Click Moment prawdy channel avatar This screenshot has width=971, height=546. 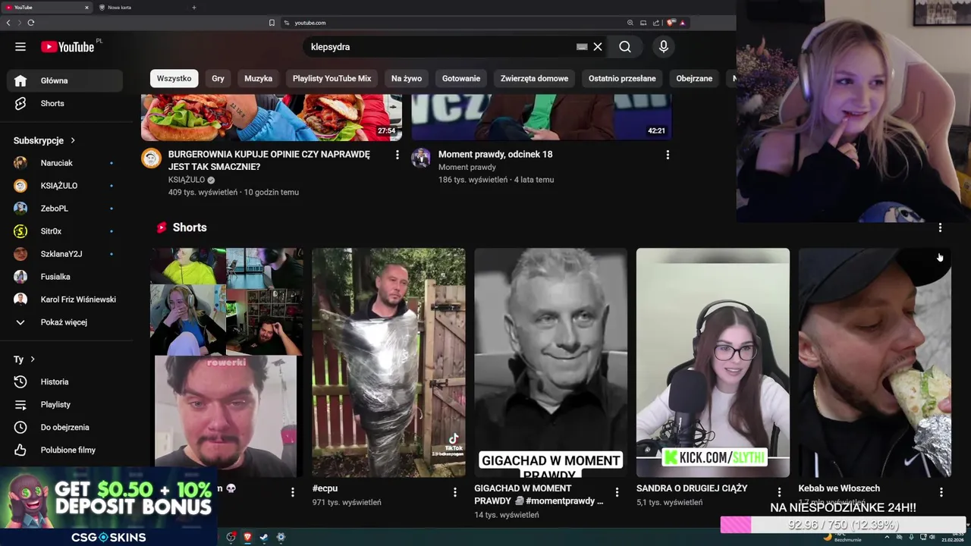421,158
